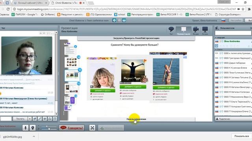Select user "0800 Дарья Хабарова"

(235, 63)
